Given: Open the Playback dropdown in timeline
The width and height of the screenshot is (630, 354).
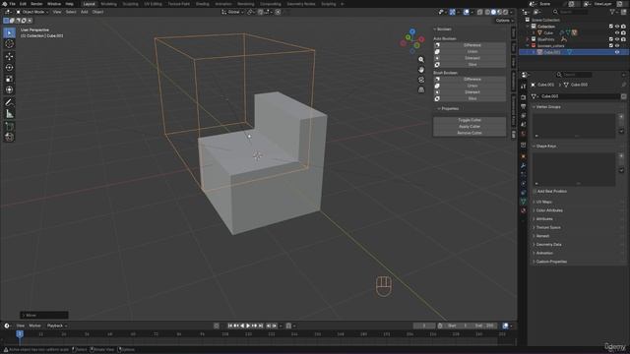Looking at the screenshot, I should click(57, 325).
